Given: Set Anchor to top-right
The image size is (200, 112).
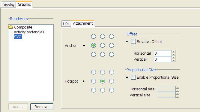Looking at the screenshot, I should point(112,36).
